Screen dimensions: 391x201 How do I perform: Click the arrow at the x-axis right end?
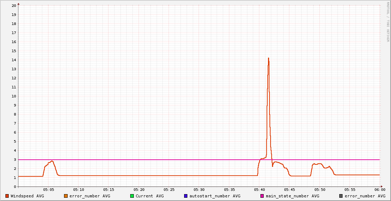click(381, 187)
